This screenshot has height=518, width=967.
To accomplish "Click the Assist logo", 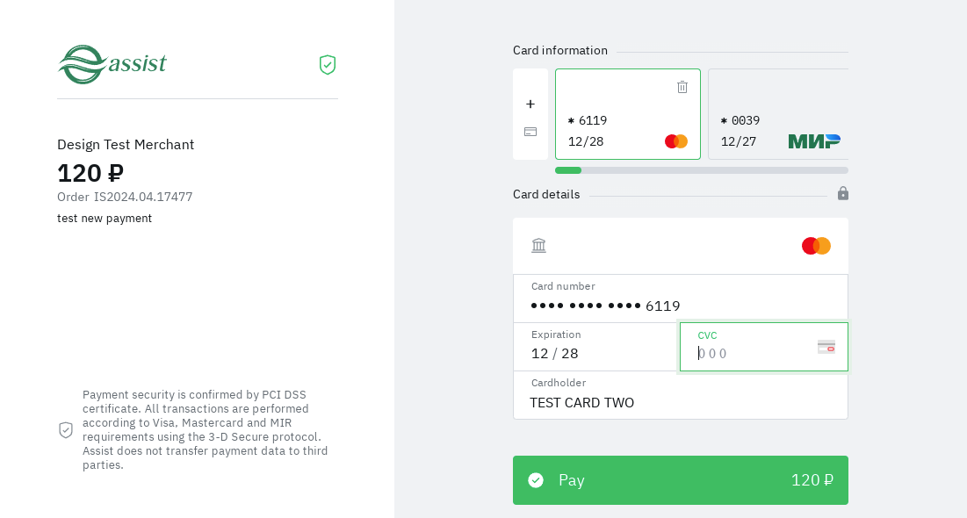I will 112,64.
